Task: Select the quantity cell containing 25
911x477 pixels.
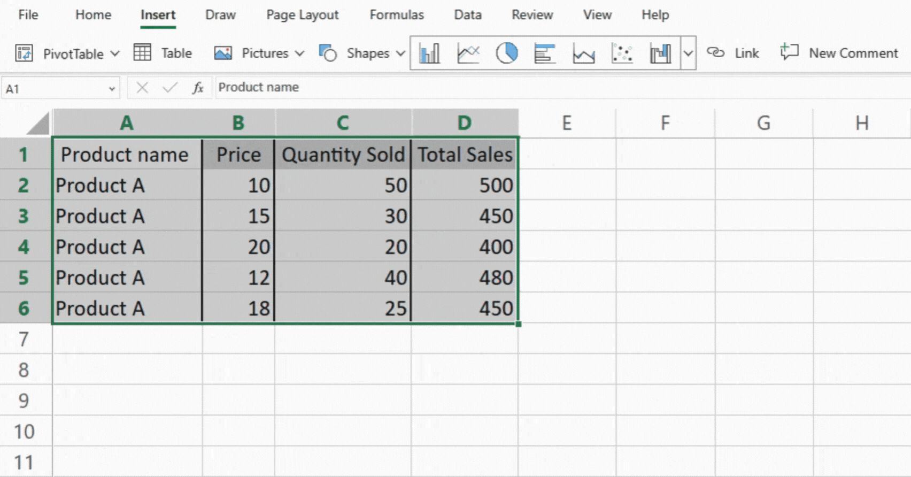Action: point(343,308)
